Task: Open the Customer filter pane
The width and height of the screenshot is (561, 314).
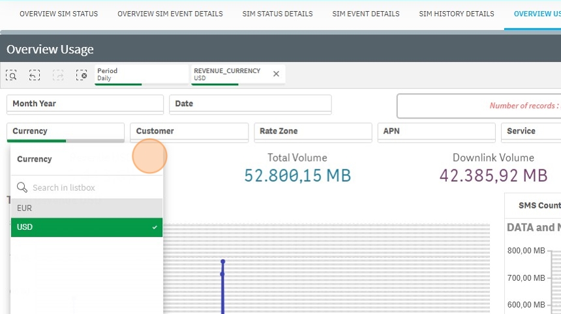Action: pyautogui.click(x=189, y=132)
